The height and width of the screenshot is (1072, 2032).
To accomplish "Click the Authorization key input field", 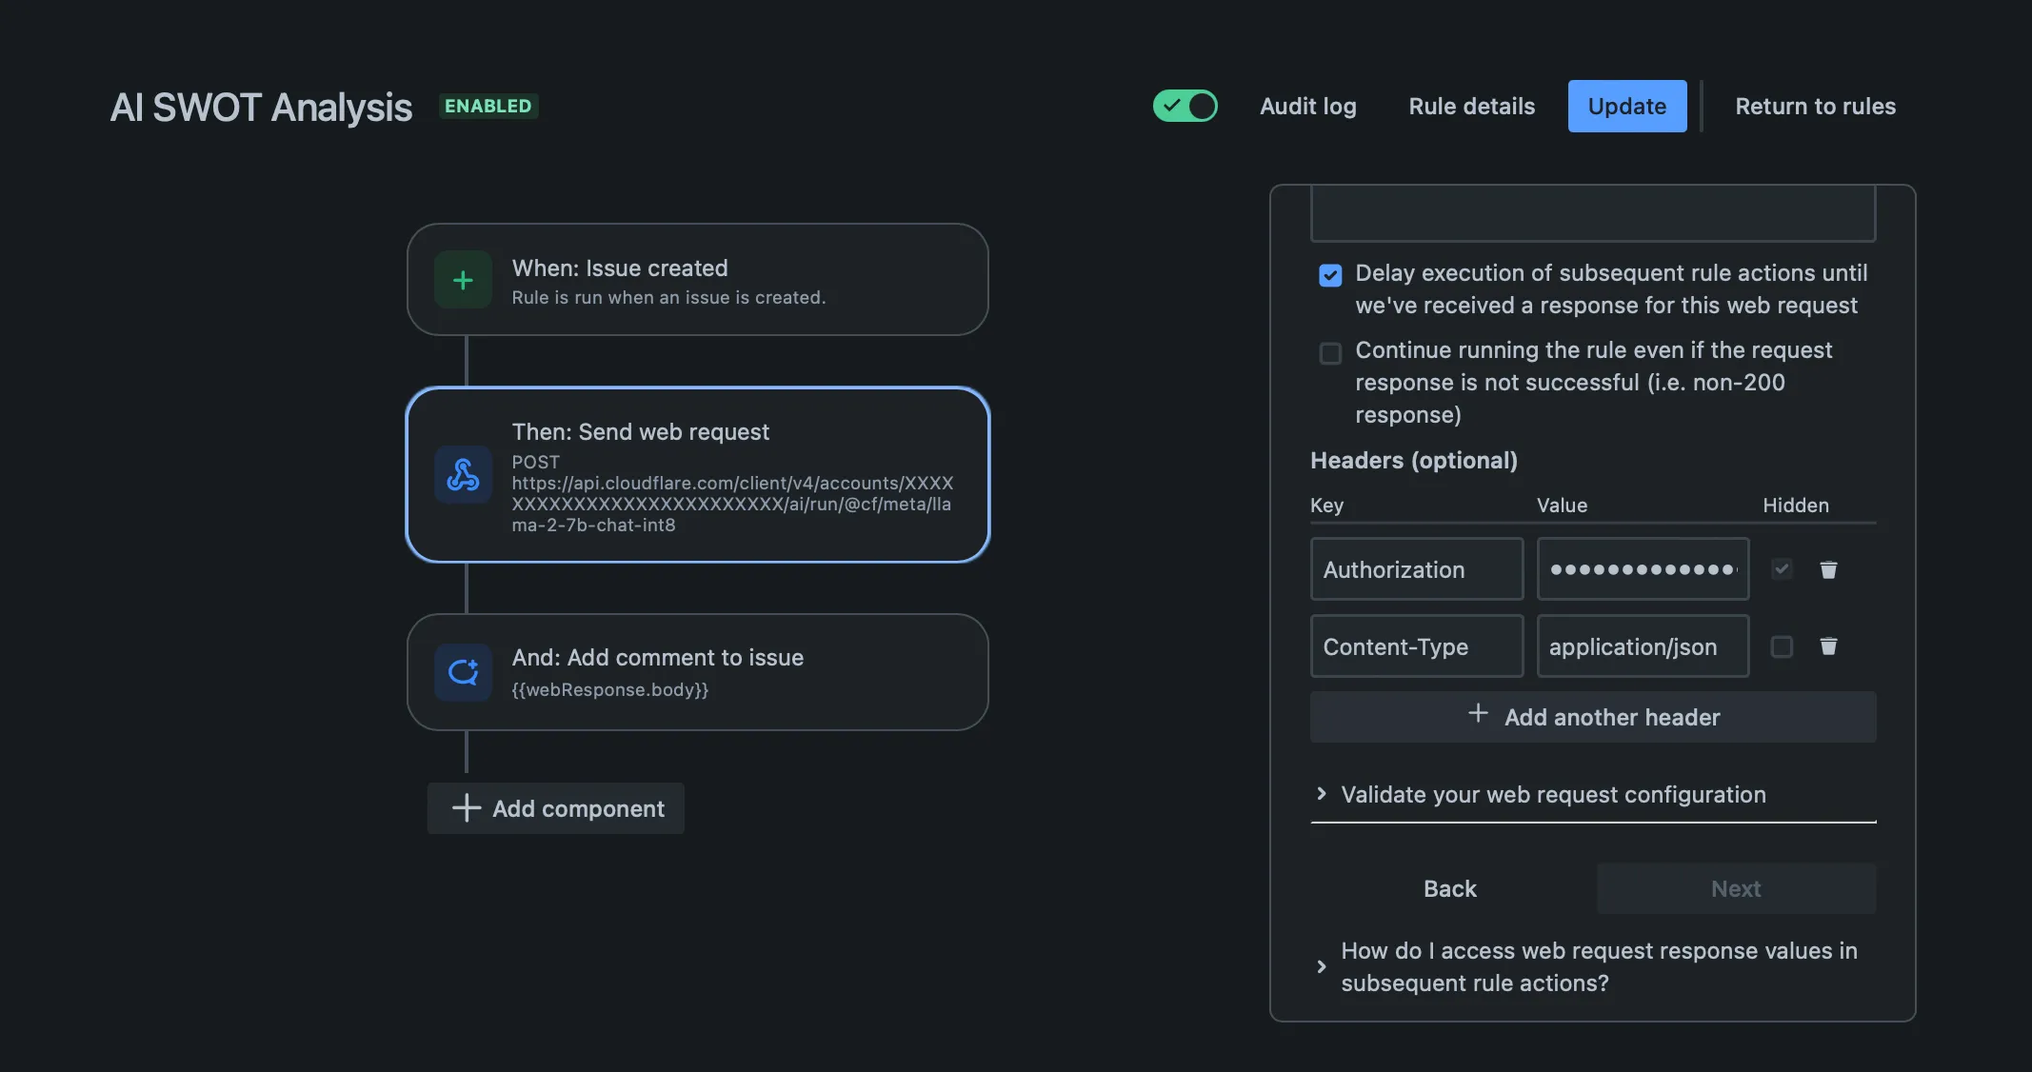I will 1416,568.
